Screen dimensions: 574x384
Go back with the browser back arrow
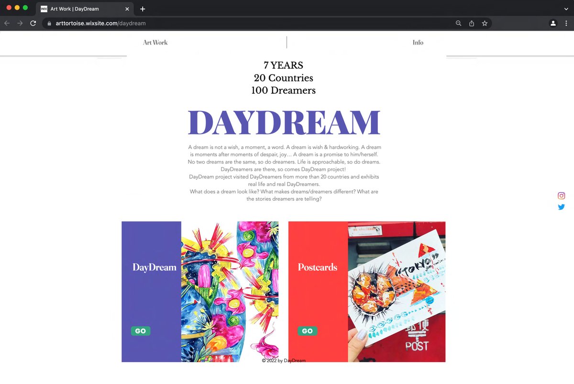7,23
